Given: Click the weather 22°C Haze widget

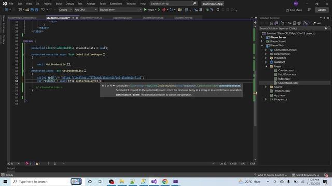Looking at the screenshot, I should pyautogui.click(x=250, y=181).
